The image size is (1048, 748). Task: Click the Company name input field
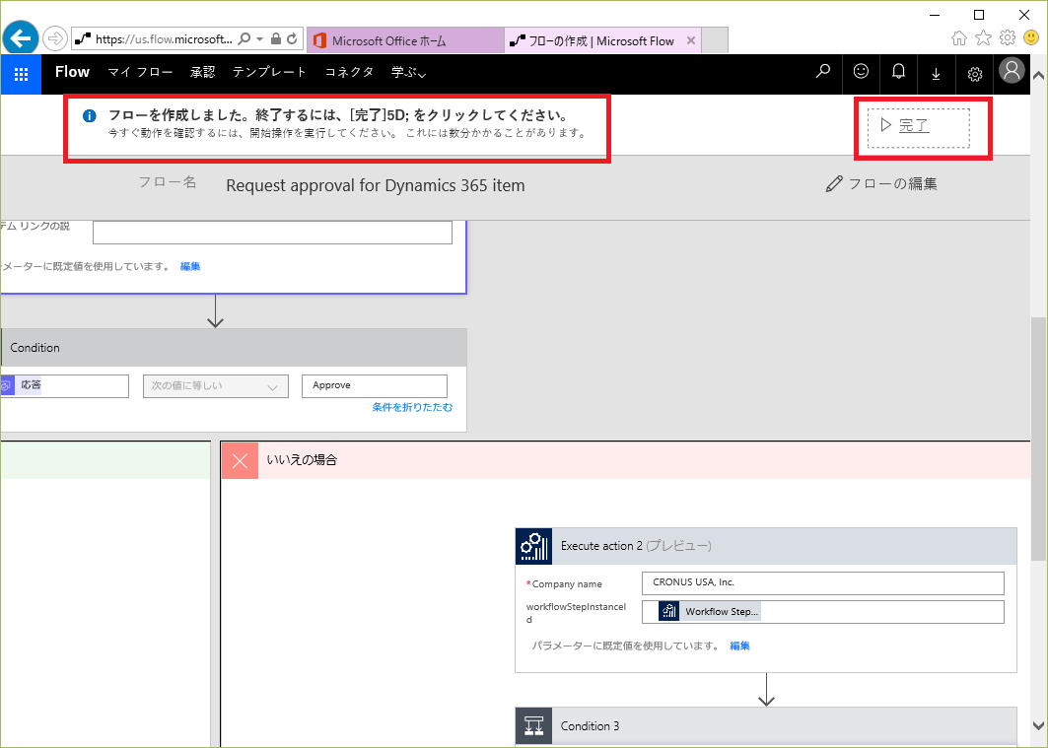(823, 583)
